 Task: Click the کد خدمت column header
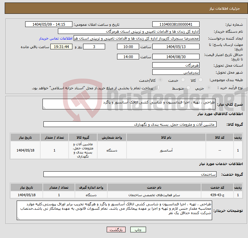[x=217, y=187]
